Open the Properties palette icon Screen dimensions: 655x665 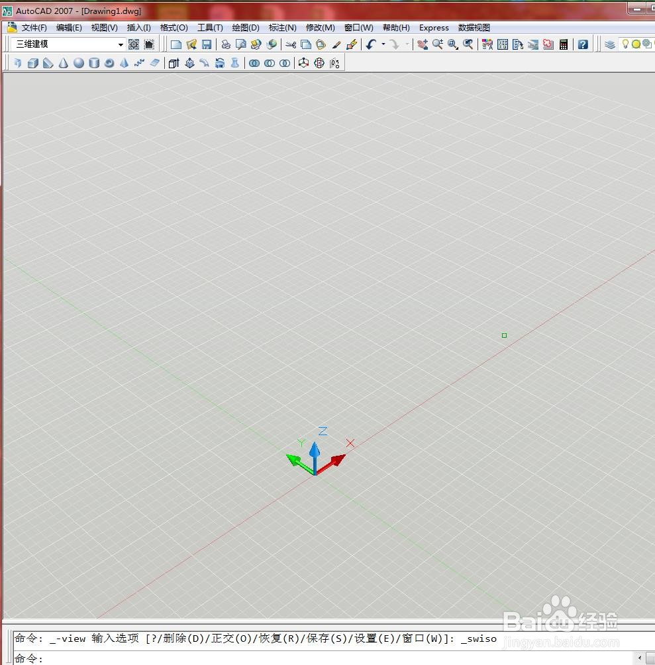[x=487, y=44]
